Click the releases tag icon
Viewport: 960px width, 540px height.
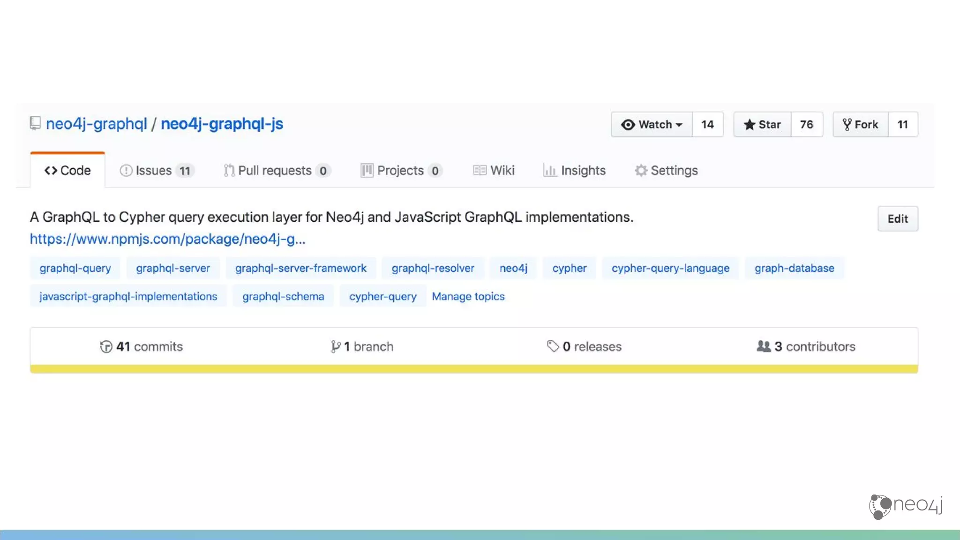tap(553, 346)
